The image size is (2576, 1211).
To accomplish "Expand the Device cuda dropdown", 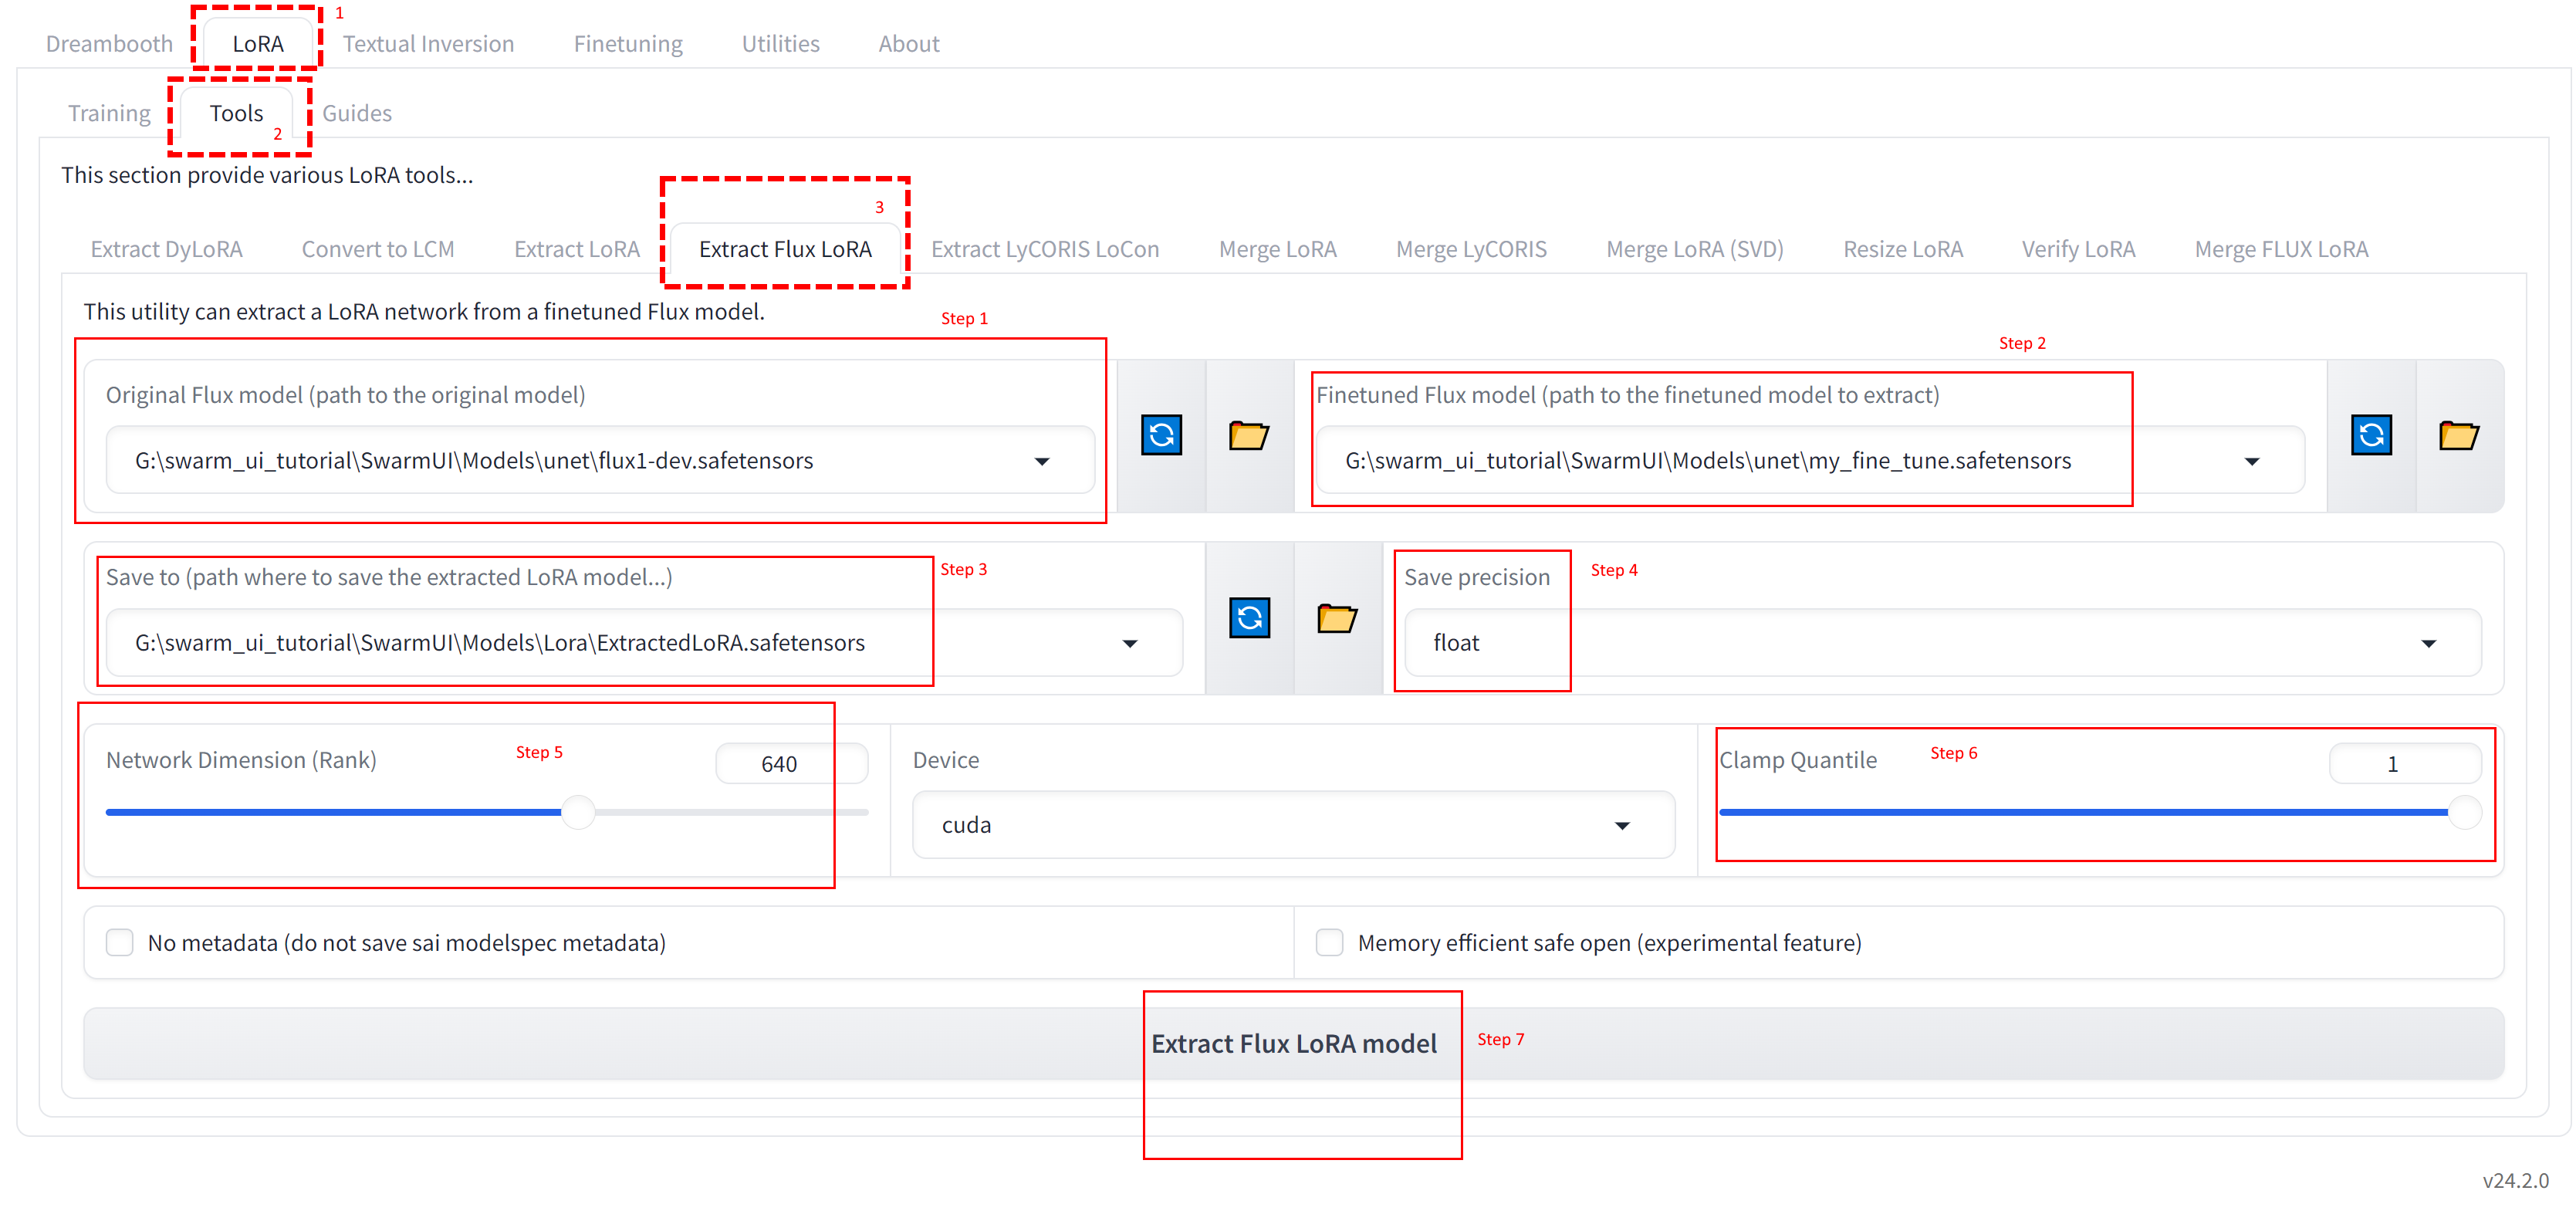I will [1622, 825].
